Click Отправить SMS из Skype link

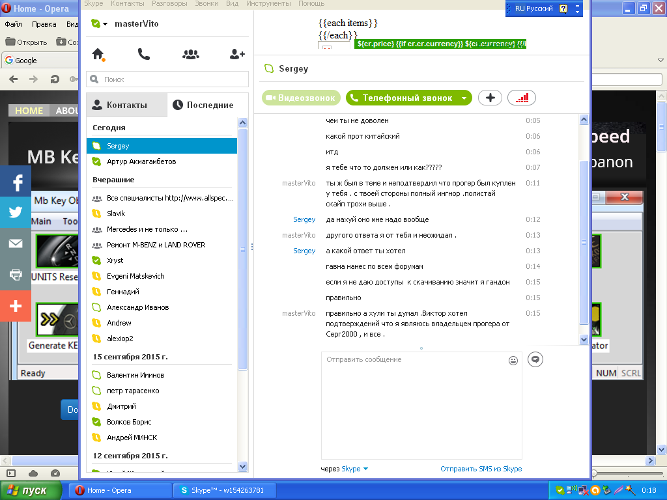point(481,469)
